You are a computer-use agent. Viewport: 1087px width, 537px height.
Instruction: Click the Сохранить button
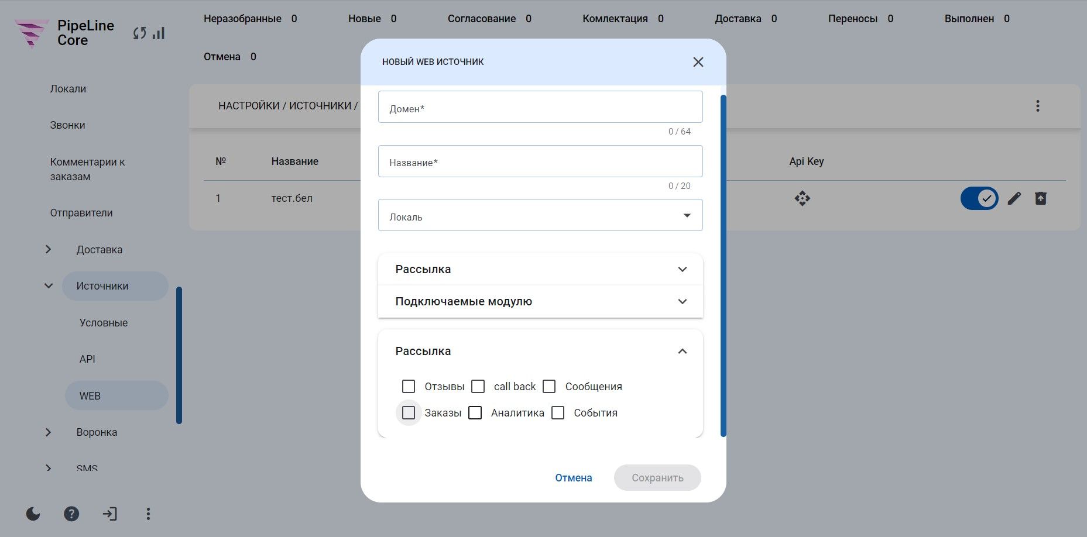pos(657,478)
